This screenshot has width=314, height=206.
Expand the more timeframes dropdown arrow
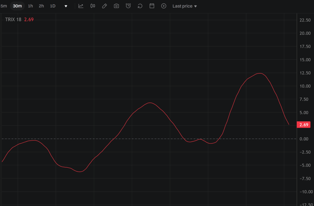coord(66,6)
